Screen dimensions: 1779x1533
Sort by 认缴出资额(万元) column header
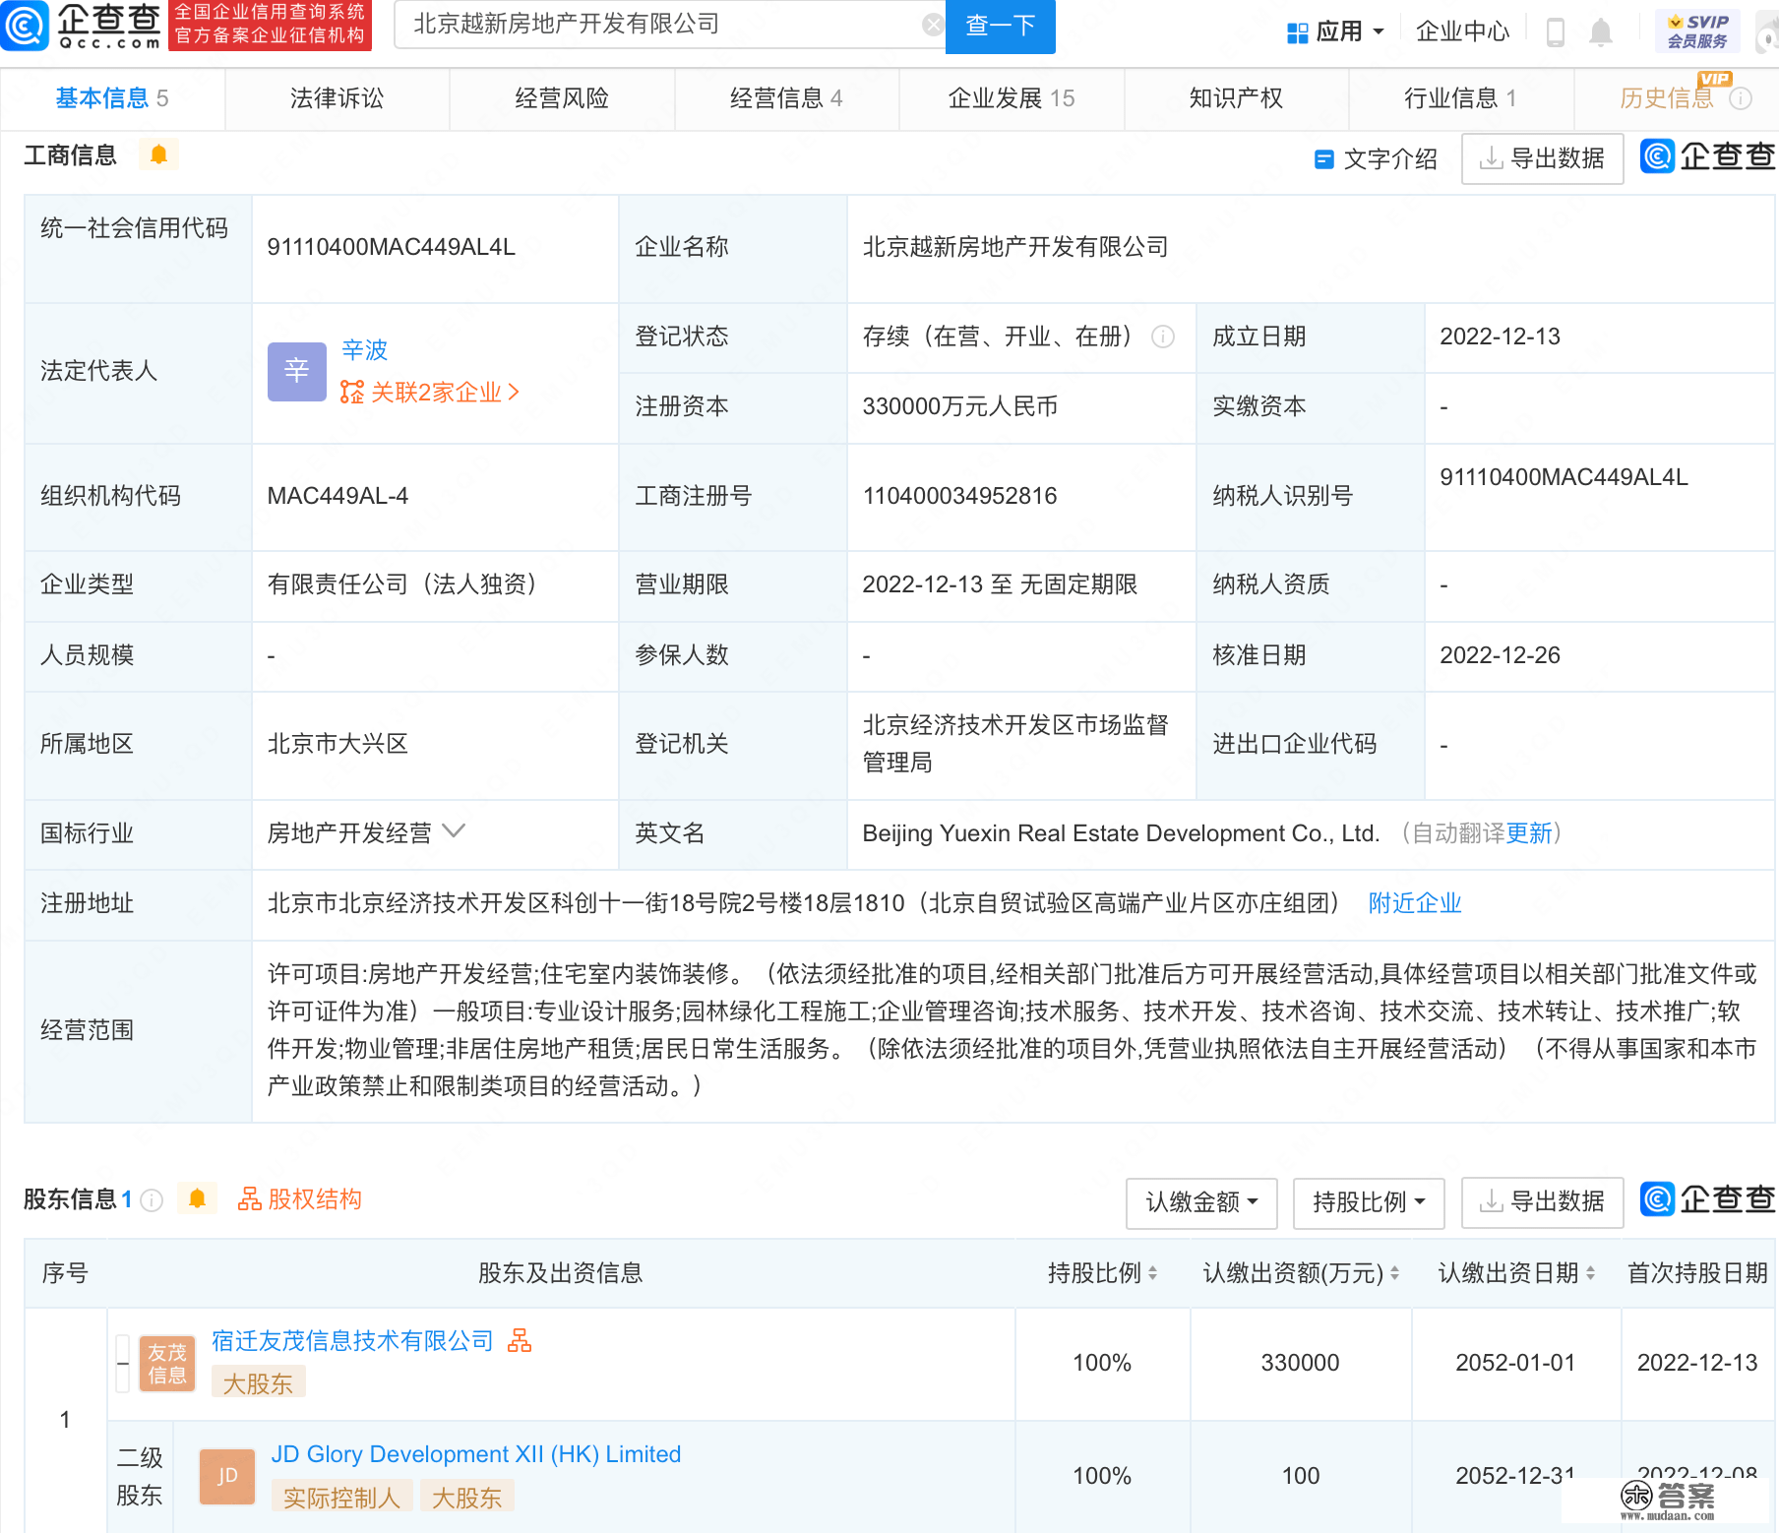point(1301,1273)
